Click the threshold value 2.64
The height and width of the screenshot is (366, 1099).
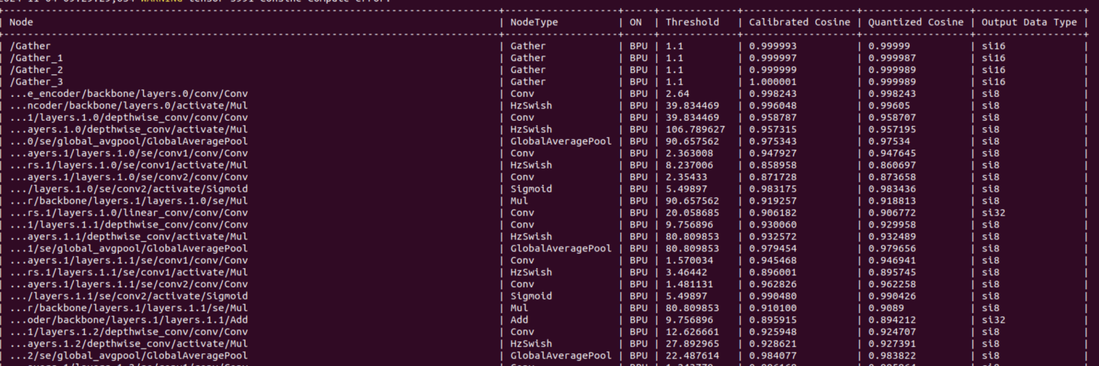pos(678,94)
